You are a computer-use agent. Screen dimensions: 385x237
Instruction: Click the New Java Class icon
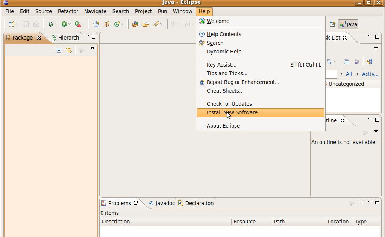117,24
